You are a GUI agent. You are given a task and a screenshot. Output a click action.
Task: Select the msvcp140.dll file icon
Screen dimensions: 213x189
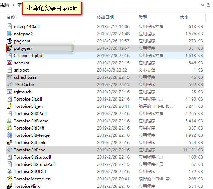(9, 26)
